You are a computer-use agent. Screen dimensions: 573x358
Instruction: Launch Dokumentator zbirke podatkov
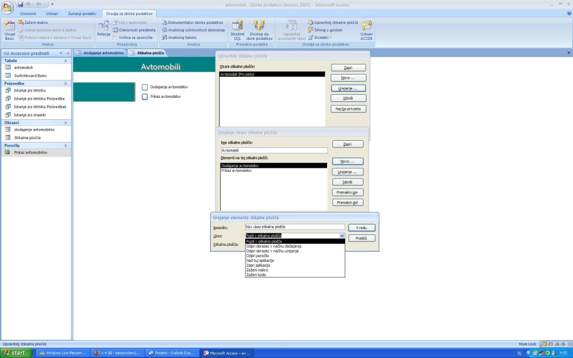point(193,22)
